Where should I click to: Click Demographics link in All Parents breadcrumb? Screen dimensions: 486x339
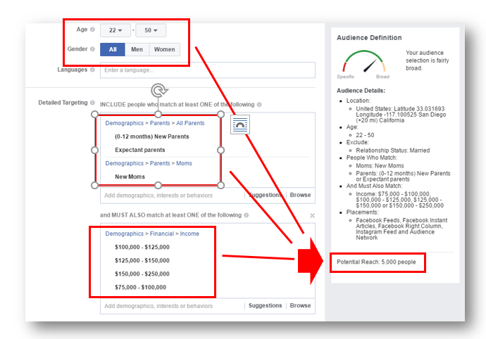(x=124, y=123)
